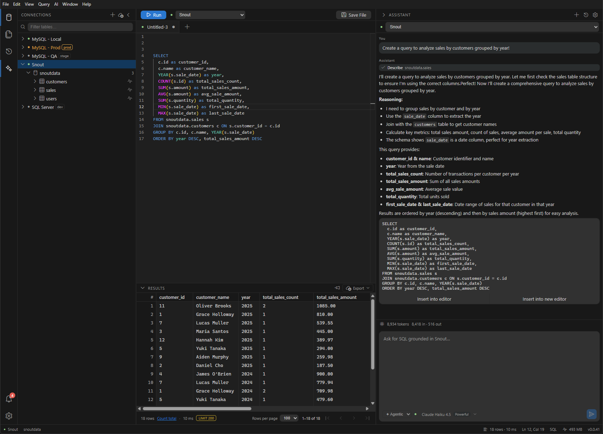Click the results panel collapse-to-side icon
603x434 pixels.
337,288
